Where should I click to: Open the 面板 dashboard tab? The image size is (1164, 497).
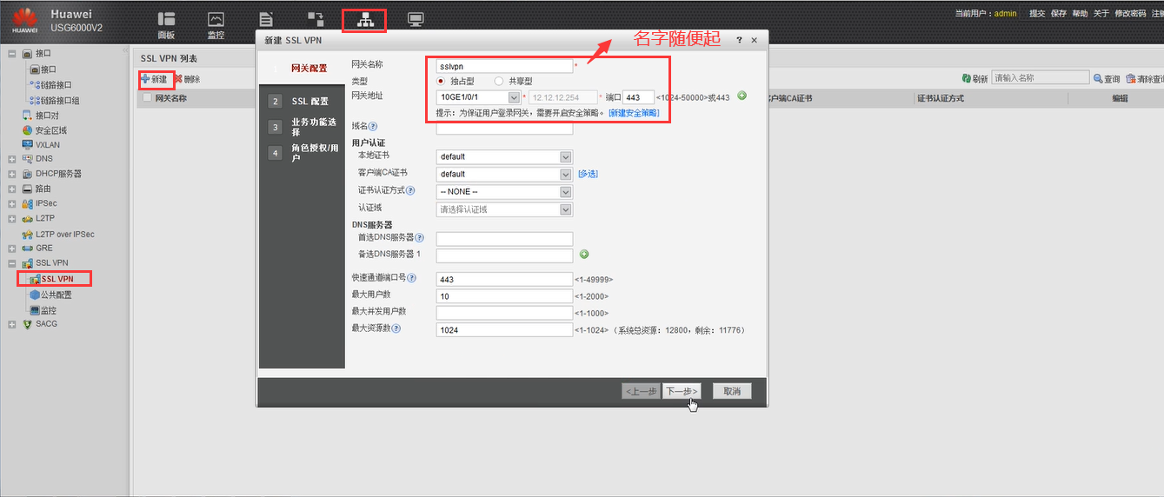pos(166,25)
